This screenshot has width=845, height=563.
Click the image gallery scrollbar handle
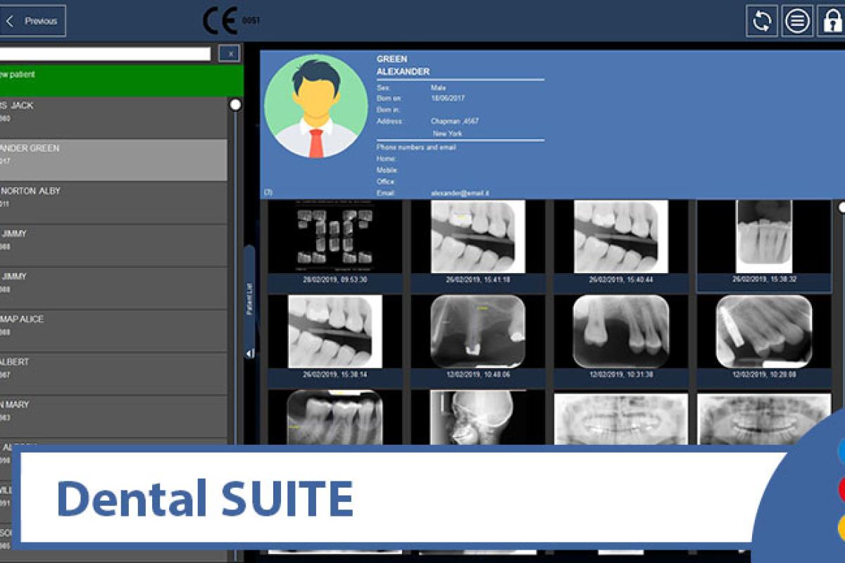click(x=841, y=208)
